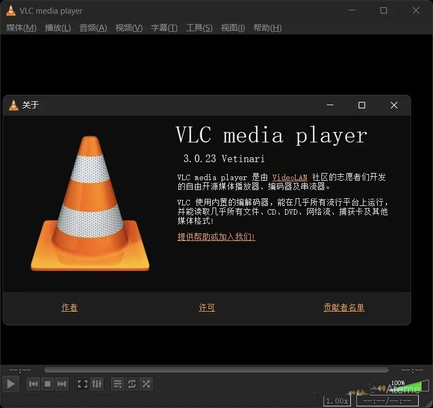Open the 音频(A) menu
Screen dimensions: 433x408
point(93,27)
